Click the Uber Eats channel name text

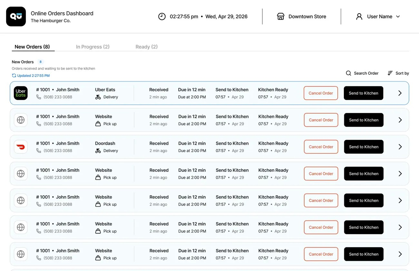click(105, 90)
